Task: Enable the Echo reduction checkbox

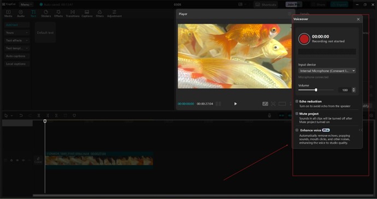Action: 297,102
